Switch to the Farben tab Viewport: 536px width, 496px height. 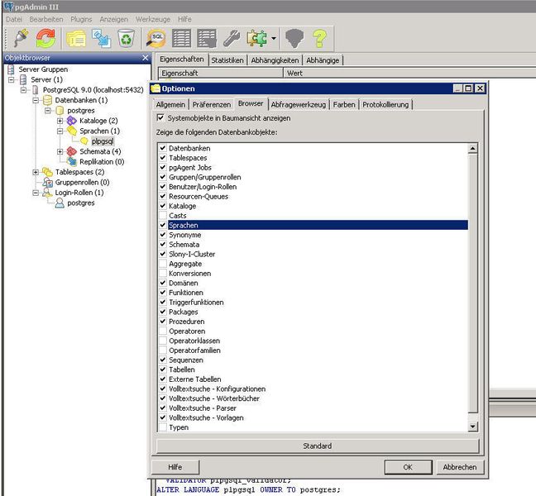(344, 104)
